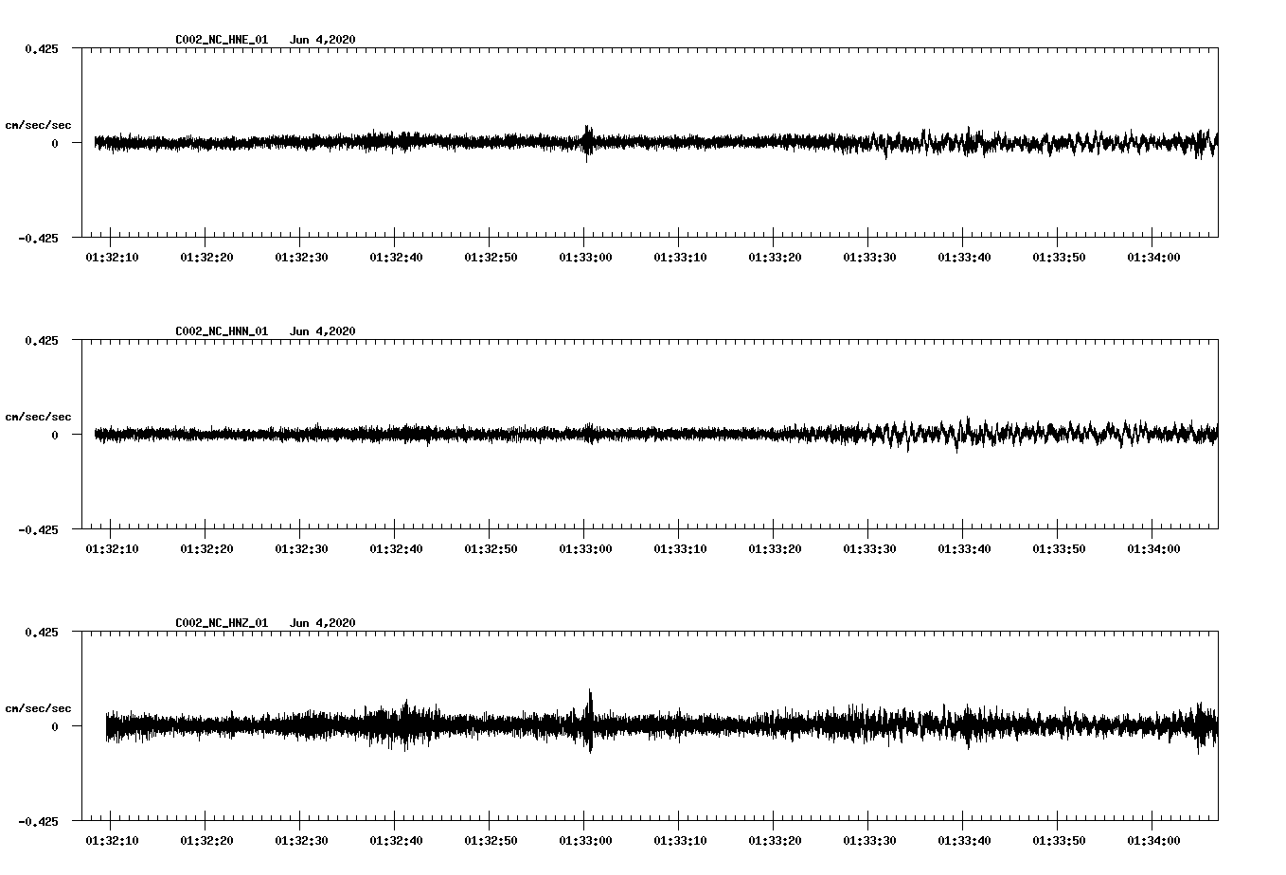Click time label 01:32:30 under HNZ plot
This screenshot has height=875, width=1286.
click(301, 841)
